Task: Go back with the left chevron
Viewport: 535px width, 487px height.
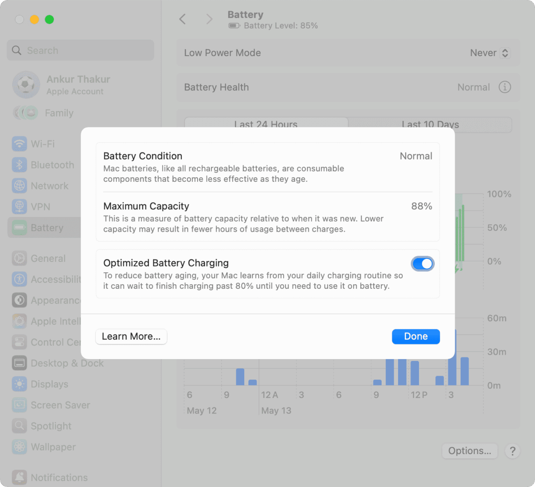Action: click(x=182, y=19)
